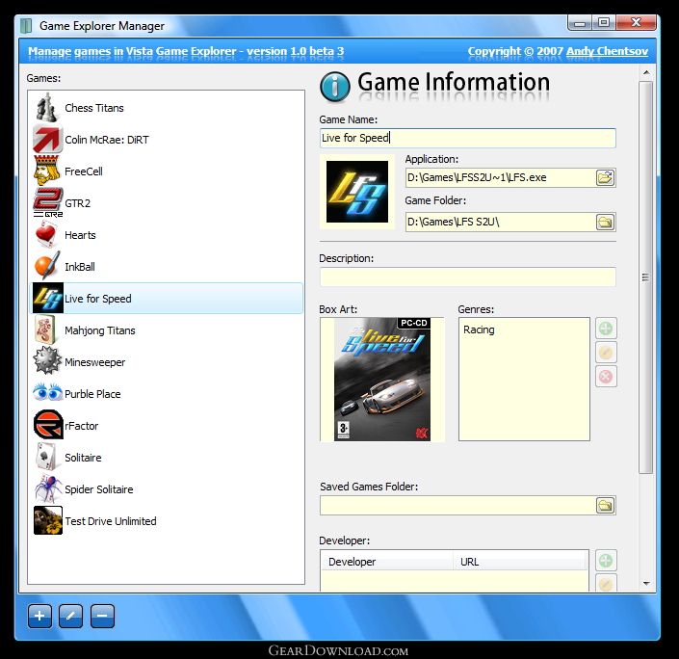Click the Developer column header
The height and width of the screenshot is (659, 679).
387,562
